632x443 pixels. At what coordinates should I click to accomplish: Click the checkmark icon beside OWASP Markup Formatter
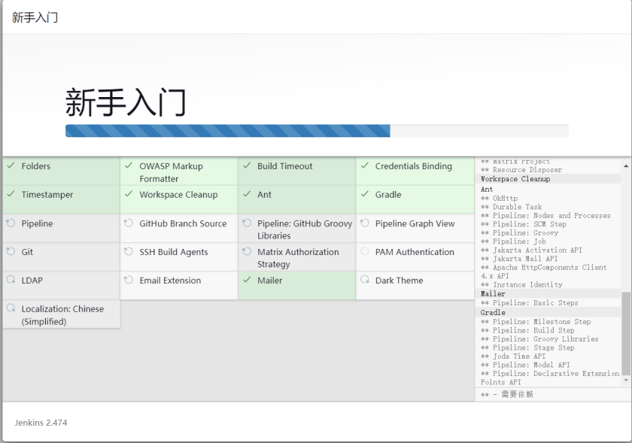[129, 165]
